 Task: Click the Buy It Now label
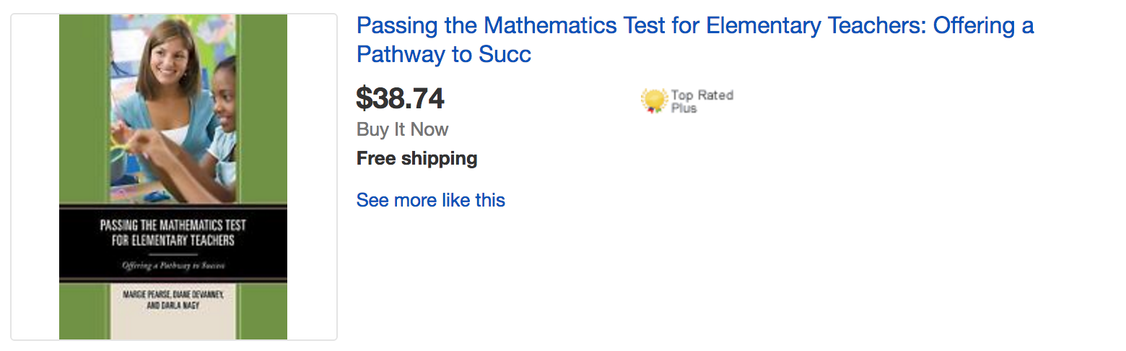402,129
